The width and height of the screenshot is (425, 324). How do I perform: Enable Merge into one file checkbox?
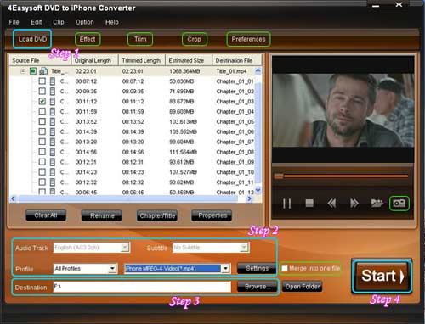click(284, 268)
